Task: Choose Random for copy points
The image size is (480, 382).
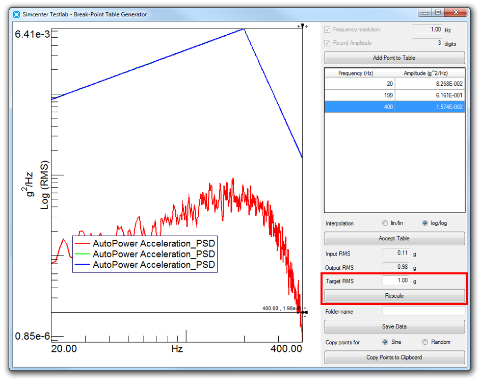Action: click(x=425, y=342)
